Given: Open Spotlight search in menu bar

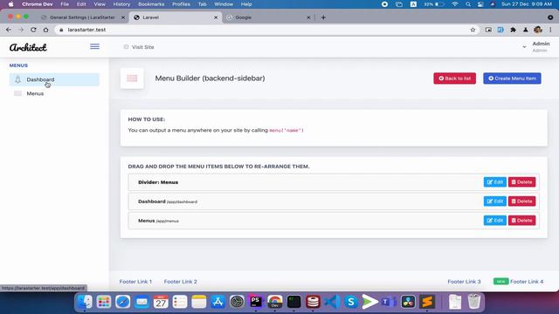Looking at the screenshot, I should point(468,4).
